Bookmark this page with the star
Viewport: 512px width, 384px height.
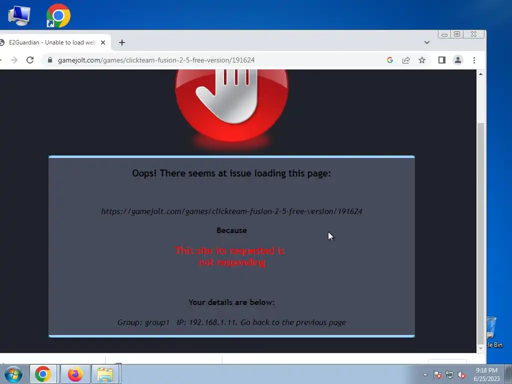pyautogui.click(x=422, y=60)
